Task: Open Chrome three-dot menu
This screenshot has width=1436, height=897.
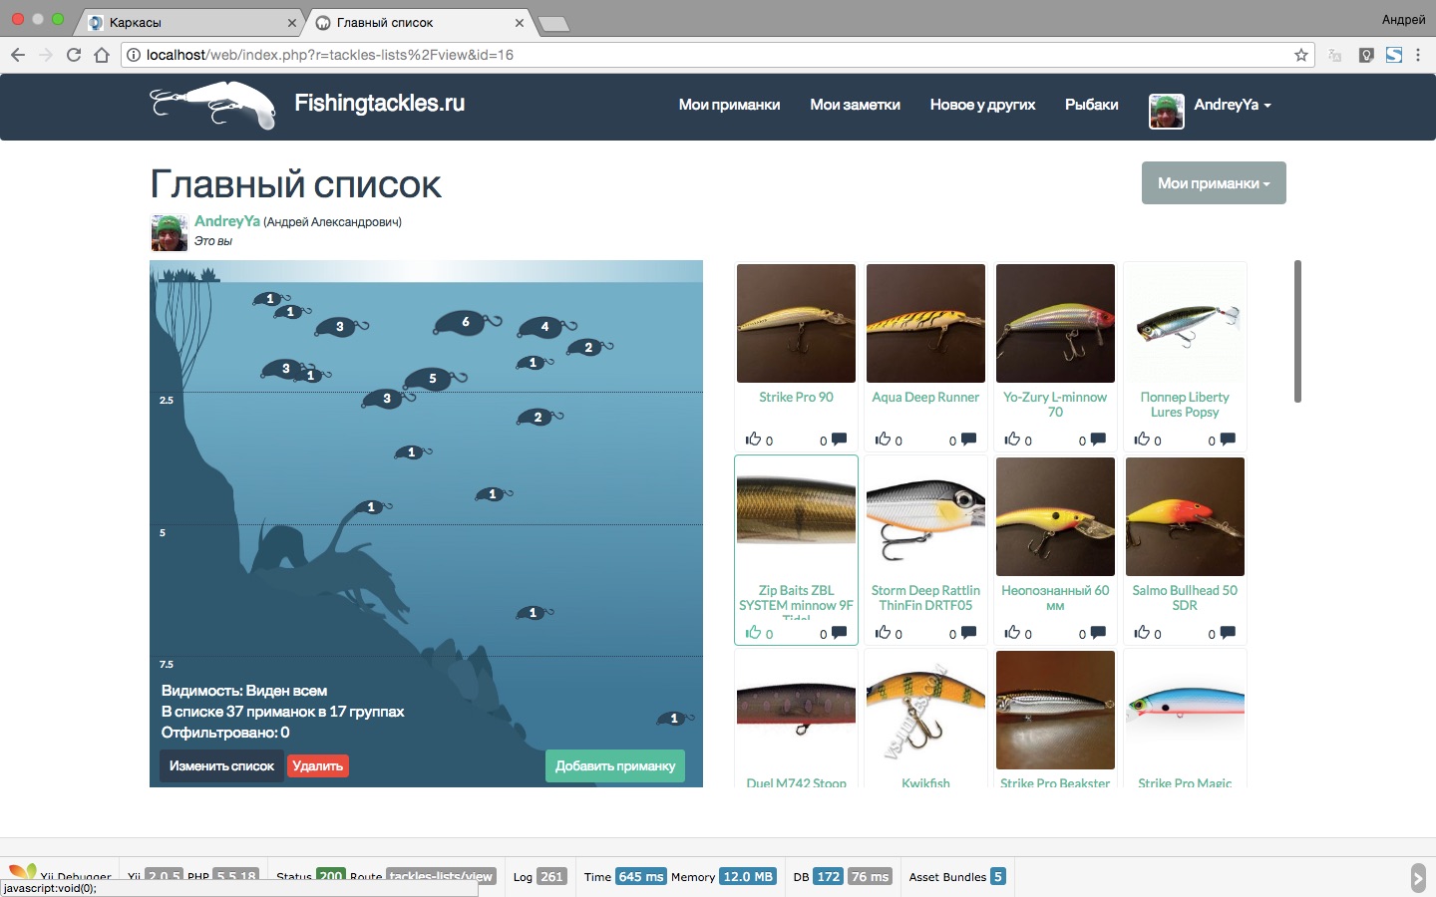Action: click(1418, 55)
